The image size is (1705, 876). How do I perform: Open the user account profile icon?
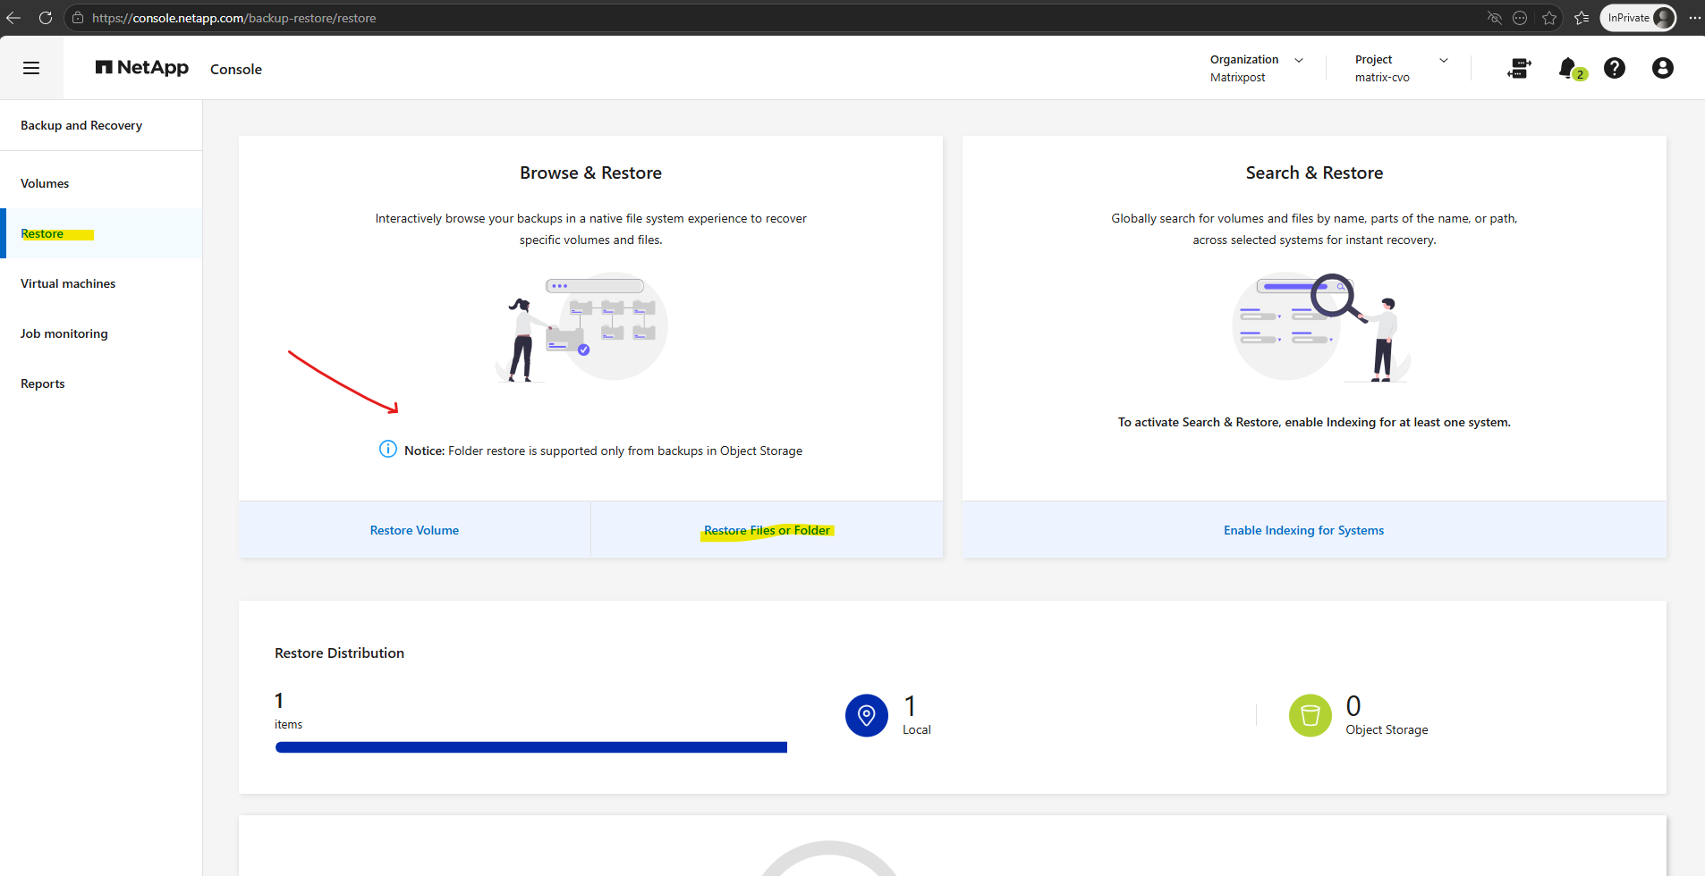(1663, 68)
